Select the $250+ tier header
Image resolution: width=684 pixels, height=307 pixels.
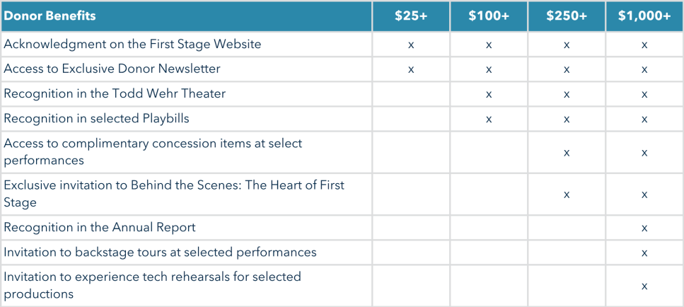click(x=567, y=16)
